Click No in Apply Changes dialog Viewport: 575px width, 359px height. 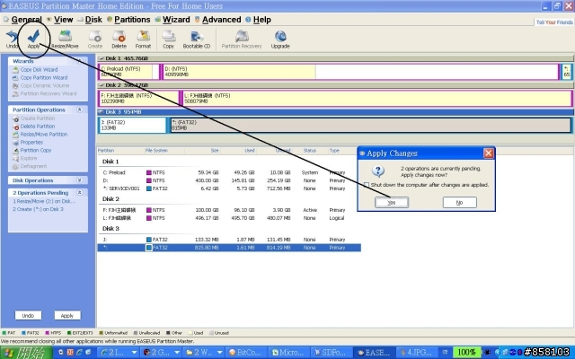coord(459,202)
